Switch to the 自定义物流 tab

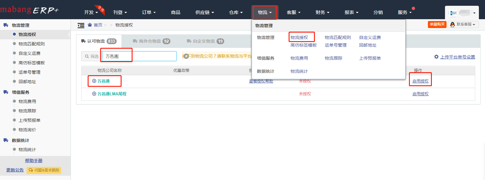205,41
